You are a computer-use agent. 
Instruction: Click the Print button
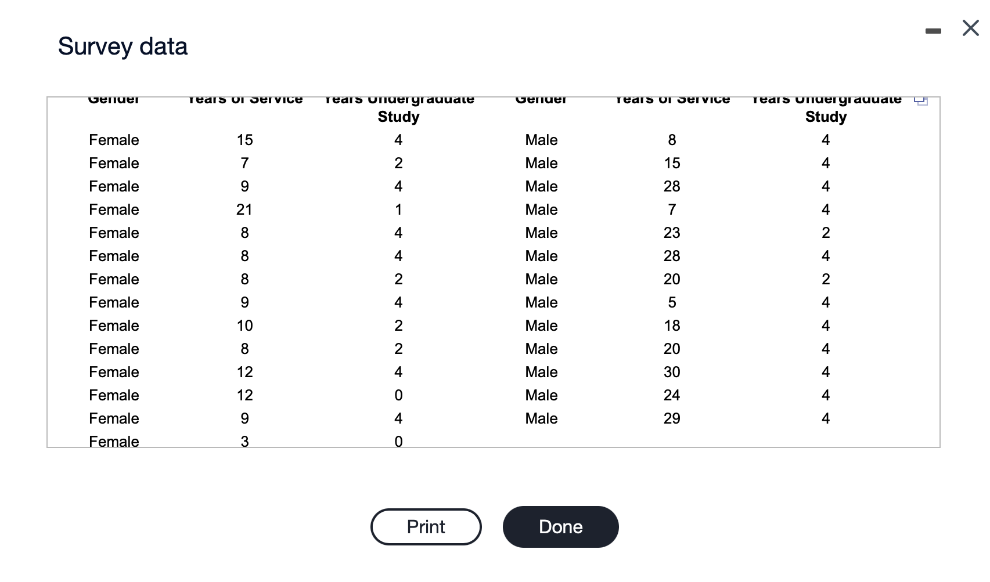tap(426, 527)
